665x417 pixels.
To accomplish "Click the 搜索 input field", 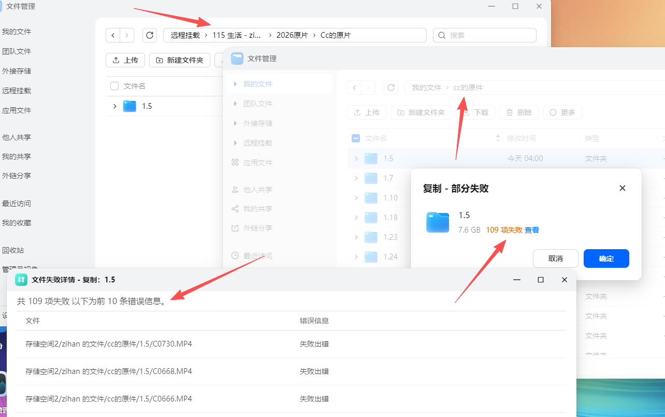I will coord(489,35).
